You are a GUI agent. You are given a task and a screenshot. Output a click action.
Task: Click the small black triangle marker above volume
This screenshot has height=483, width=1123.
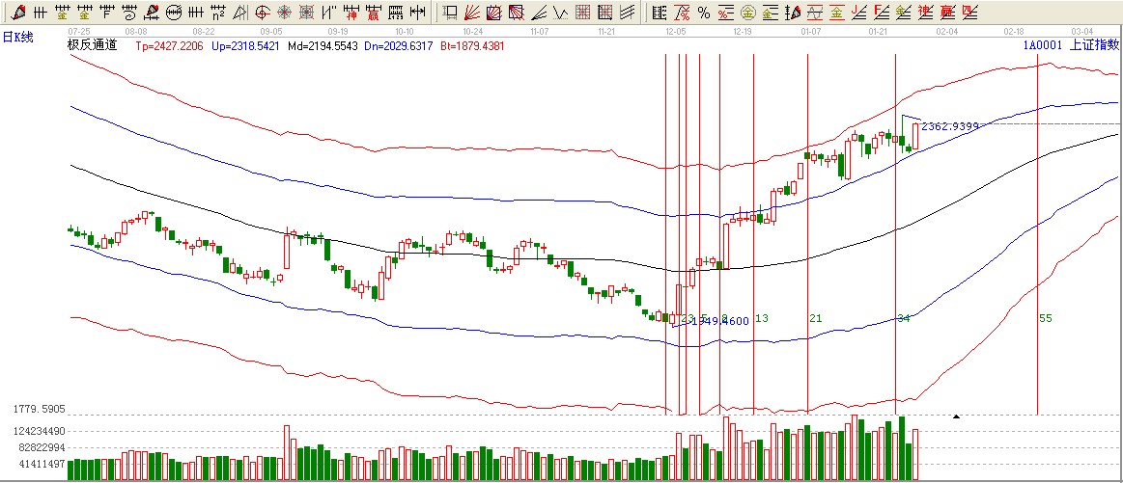pos(956,416)
